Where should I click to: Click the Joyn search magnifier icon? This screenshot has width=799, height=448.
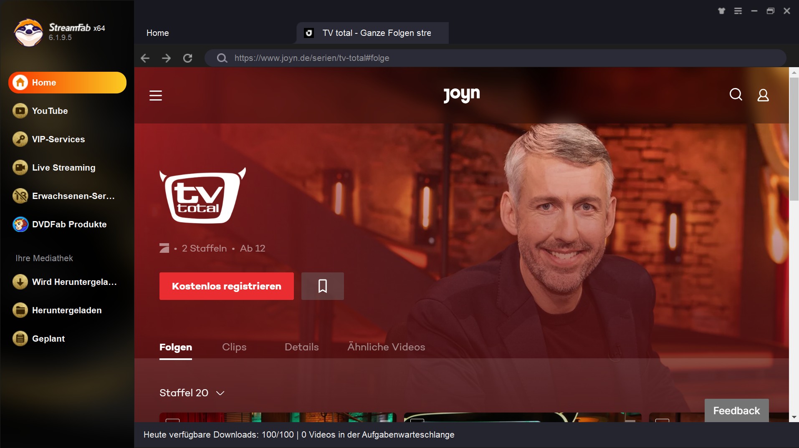click(x=736, y=95)
